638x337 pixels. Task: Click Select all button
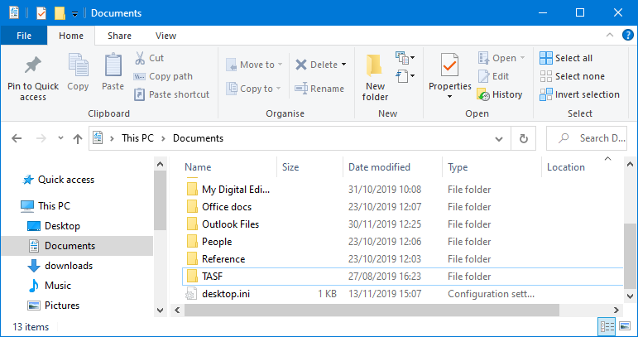point(566,58)
